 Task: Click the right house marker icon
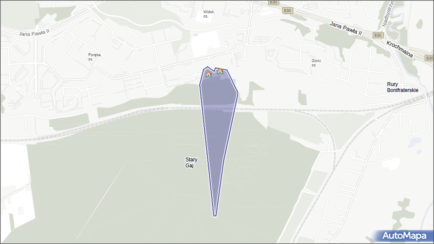pos(220,71)
